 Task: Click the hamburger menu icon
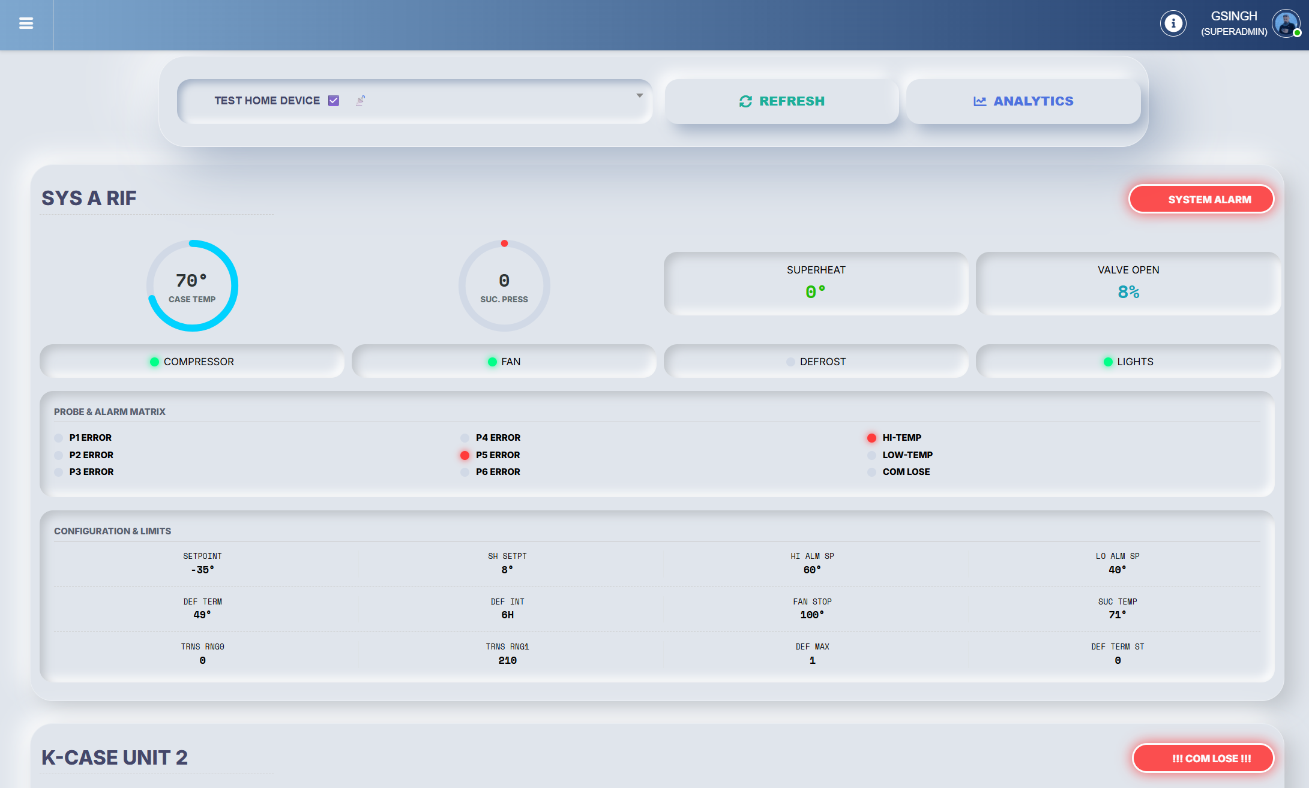click(26, 23)
